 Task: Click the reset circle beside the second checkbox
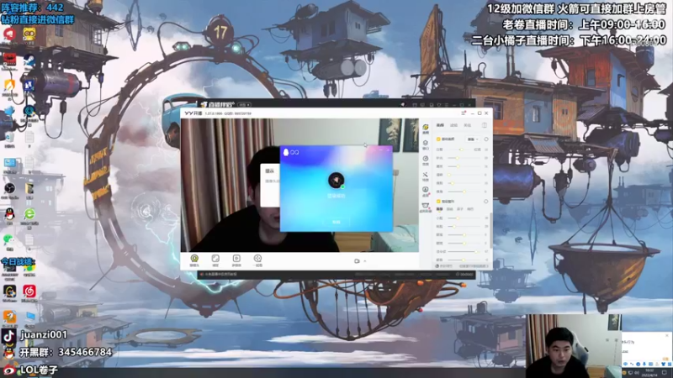pyautogui.click(x=486, y=201)
